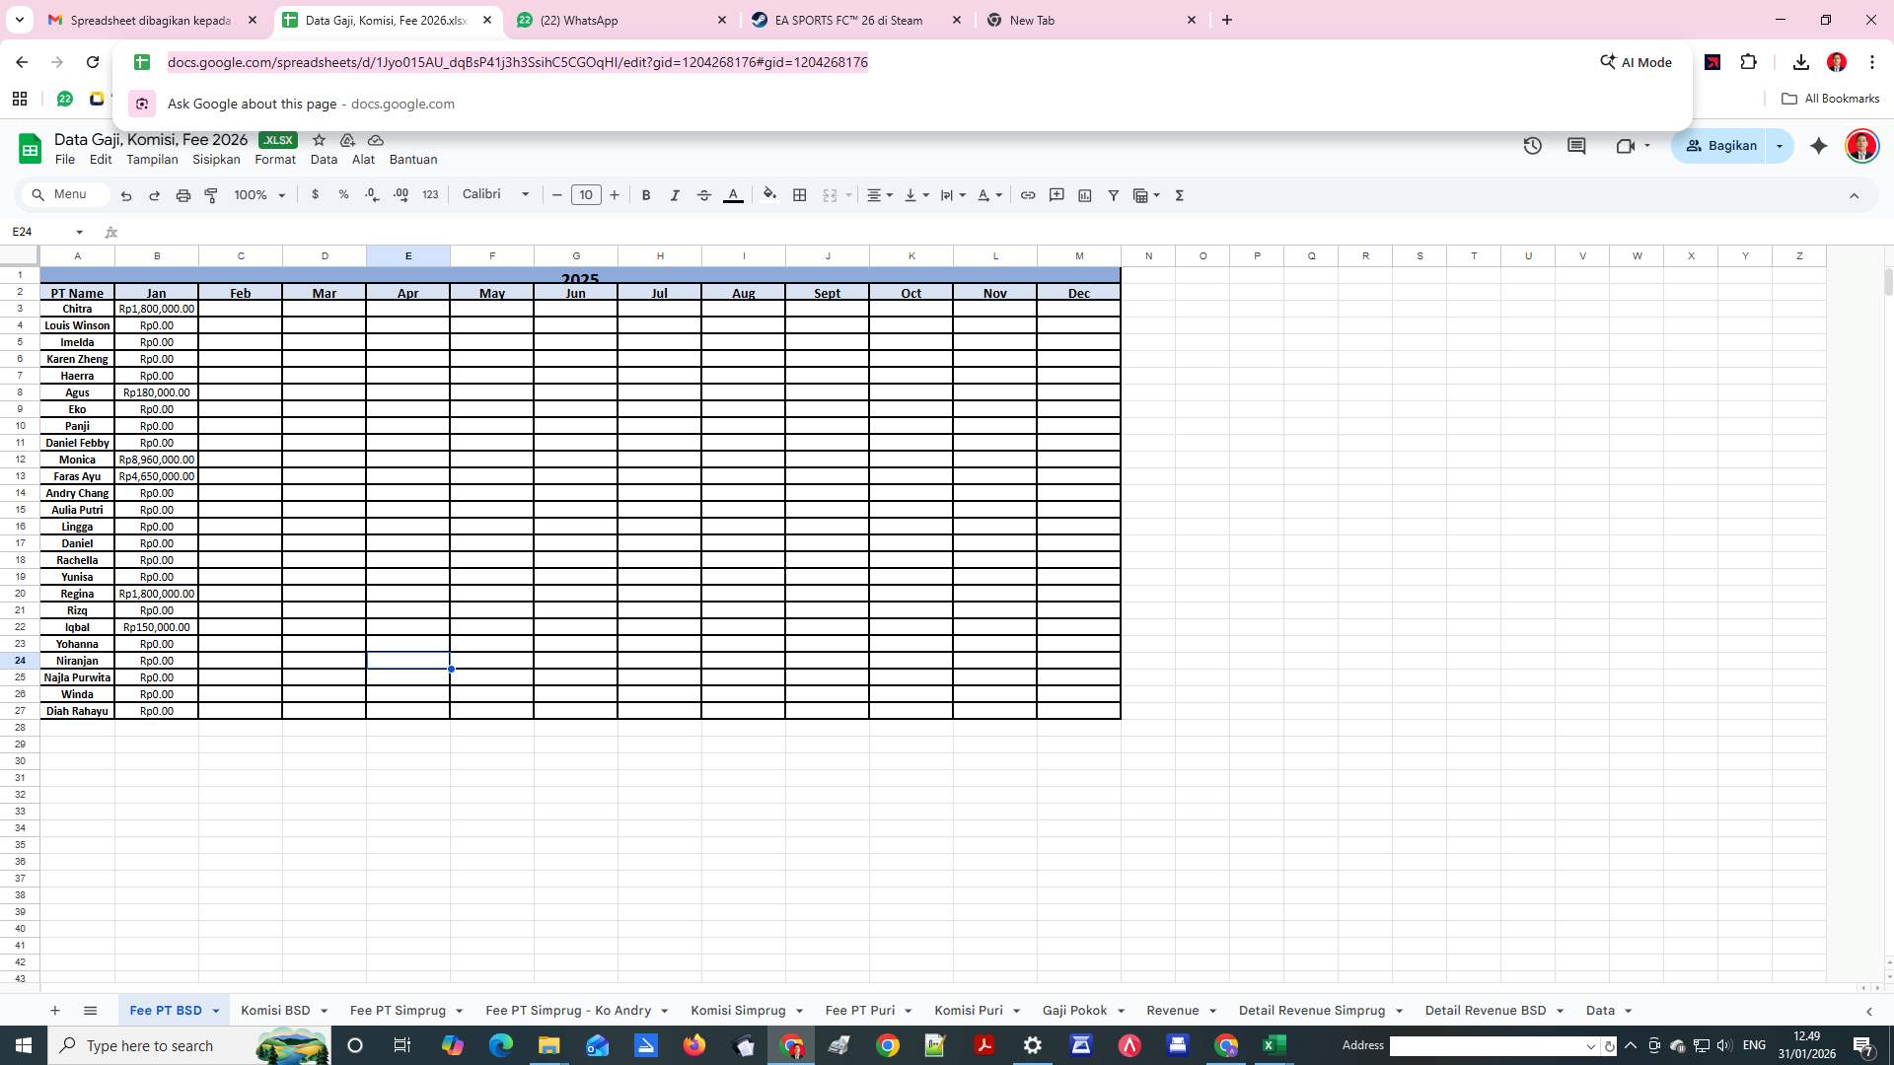Open the Calibri font dropdown
The height and width of the screenshot is (1065, 1894).
pyautogui.click(x=495, y=194)
